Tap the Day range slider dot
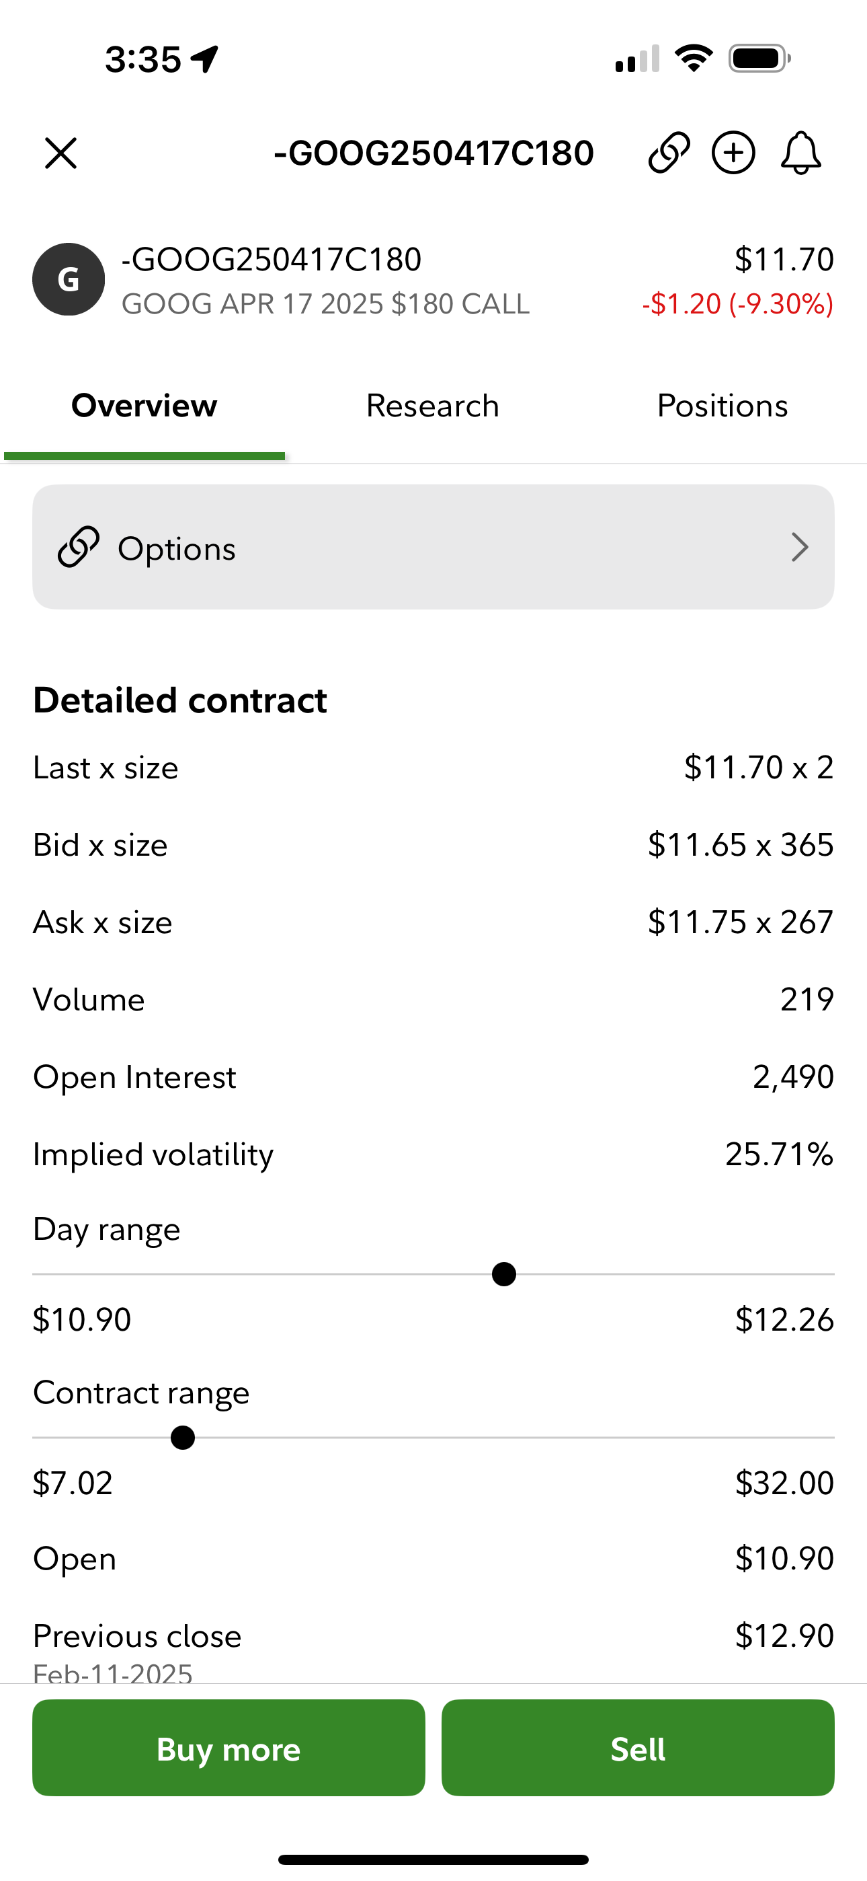867x1881 pixels. coord(503,1274)
